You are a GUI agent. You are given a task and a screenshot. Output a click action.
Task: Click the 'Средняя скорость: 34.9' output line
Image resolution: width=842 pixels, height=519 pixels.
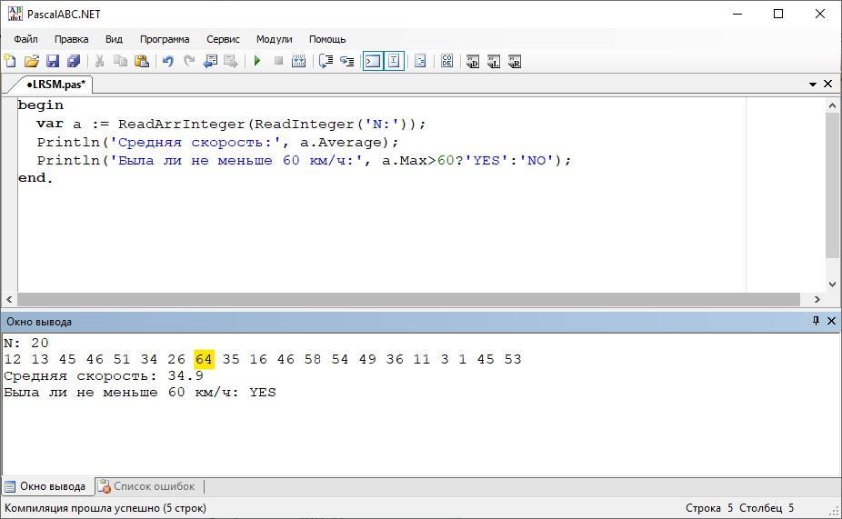pos(104,375)
